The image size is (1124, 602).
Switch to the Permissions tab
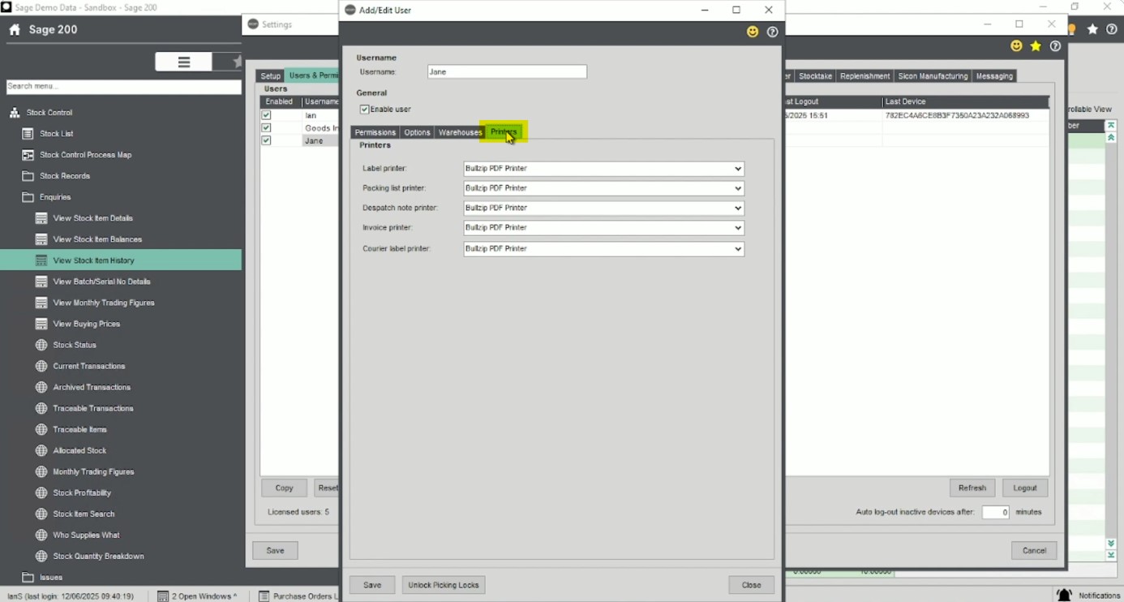375,132
